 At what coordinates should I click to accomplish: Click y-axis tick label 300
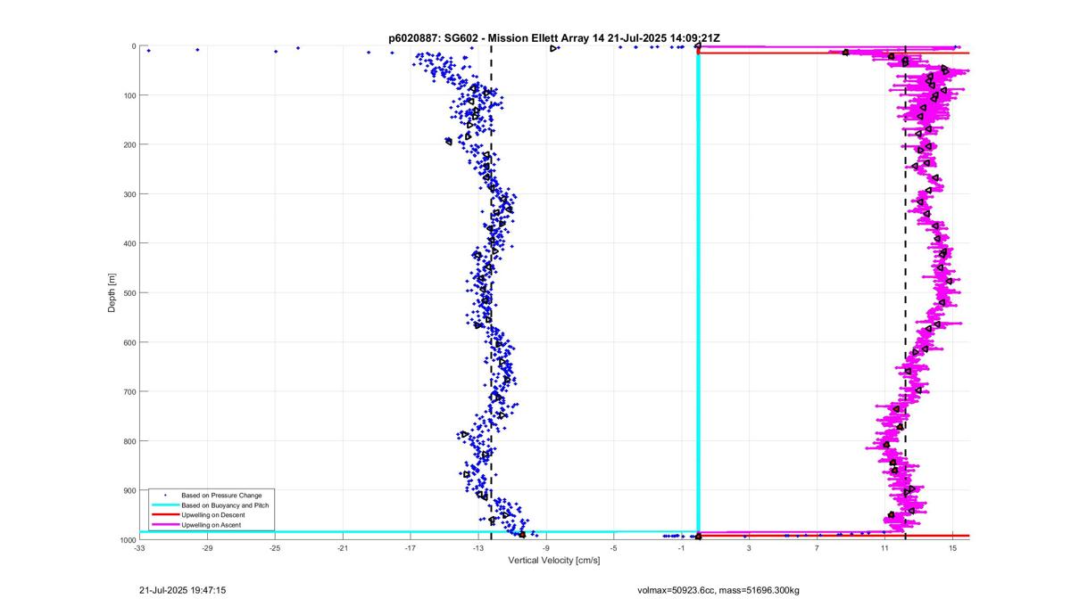pyautogui.click(x=129, y=194)
